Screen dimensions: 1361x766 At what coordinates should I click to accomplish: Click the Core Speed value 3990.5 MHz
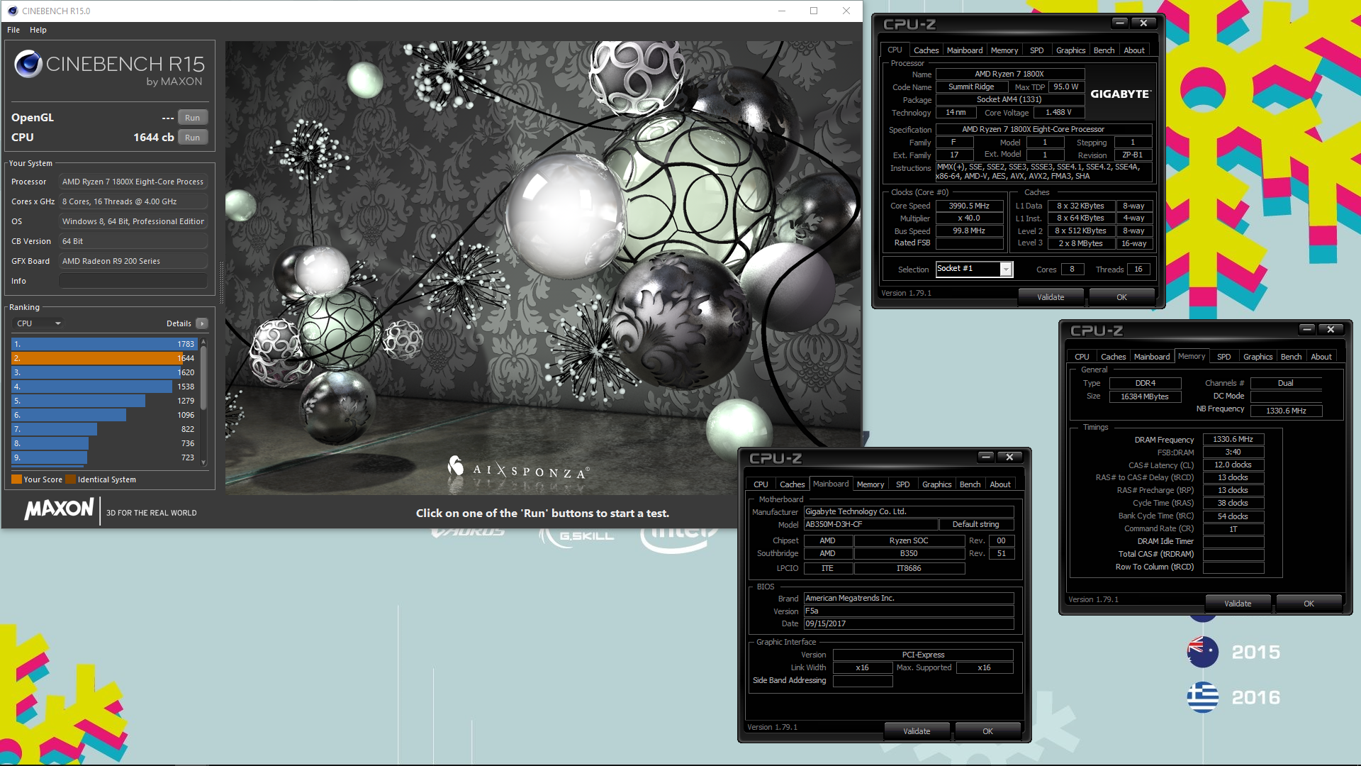pos(969,206)
